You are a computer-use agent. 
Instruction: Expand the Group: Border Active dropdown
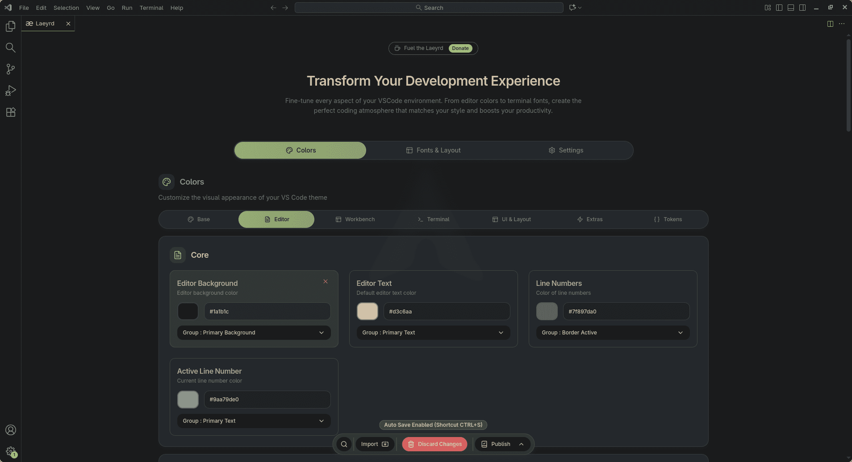click(x=612, y=333)
